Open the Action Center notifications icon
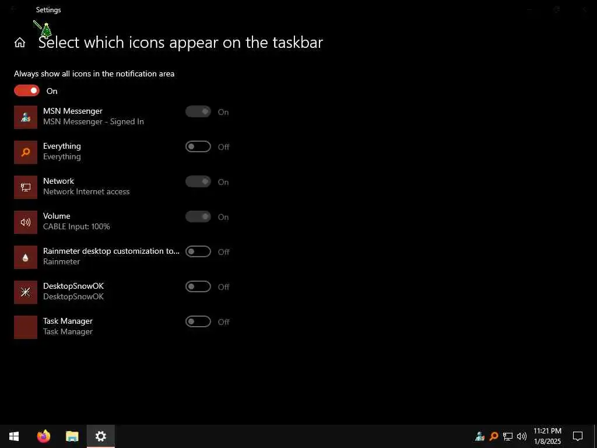Screen dimensions: 597x448 578,436
